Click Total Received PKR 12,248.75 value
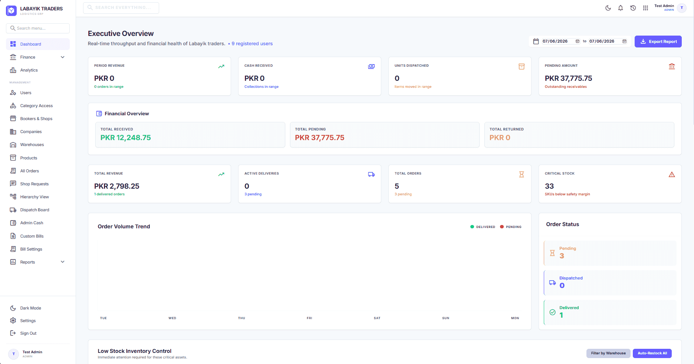The height and width of the screenshot is (364, 694). (126, 138)
